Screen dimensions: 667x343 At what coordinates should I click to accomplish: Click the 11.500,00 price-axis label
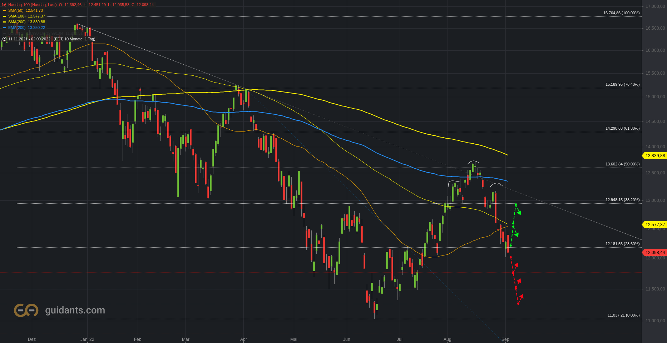point(655,289)
